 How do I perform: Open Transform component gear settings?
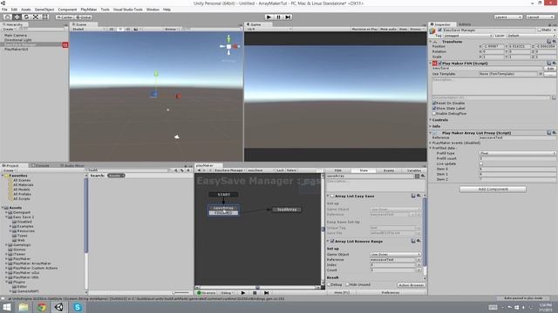pos(555,42)
